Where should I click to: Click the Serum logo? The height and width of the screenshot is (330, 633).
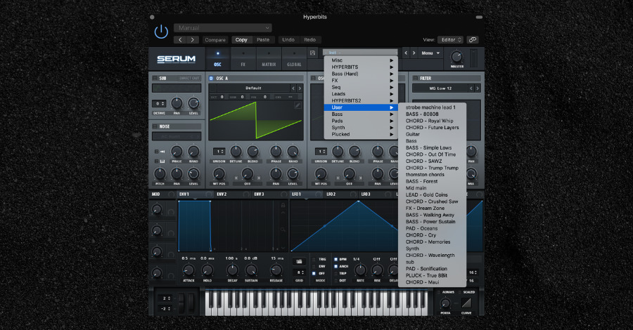[x=176, y=59]
